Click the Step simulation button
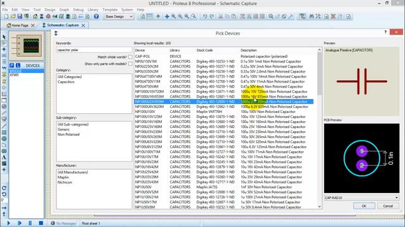The width and height of the screenshot is (405, 227). (20, 223)
